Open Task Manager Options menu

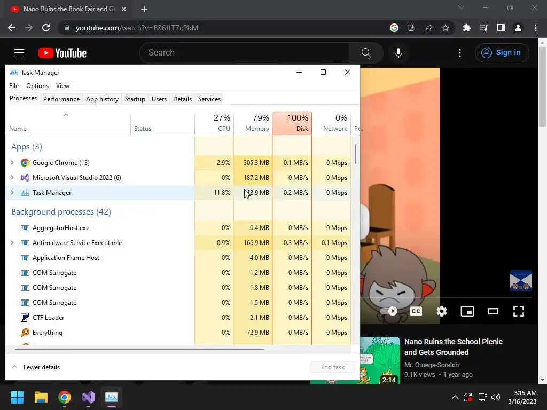(x=37, y=86)
